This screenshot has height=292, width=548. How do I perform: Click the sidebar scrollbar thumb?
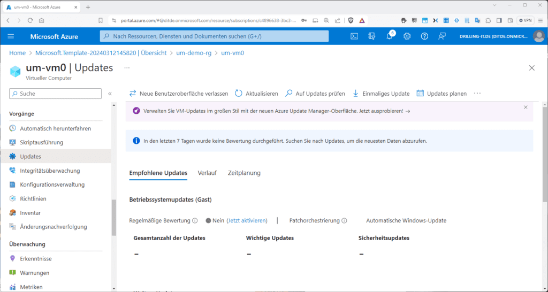tap(113, 218)
